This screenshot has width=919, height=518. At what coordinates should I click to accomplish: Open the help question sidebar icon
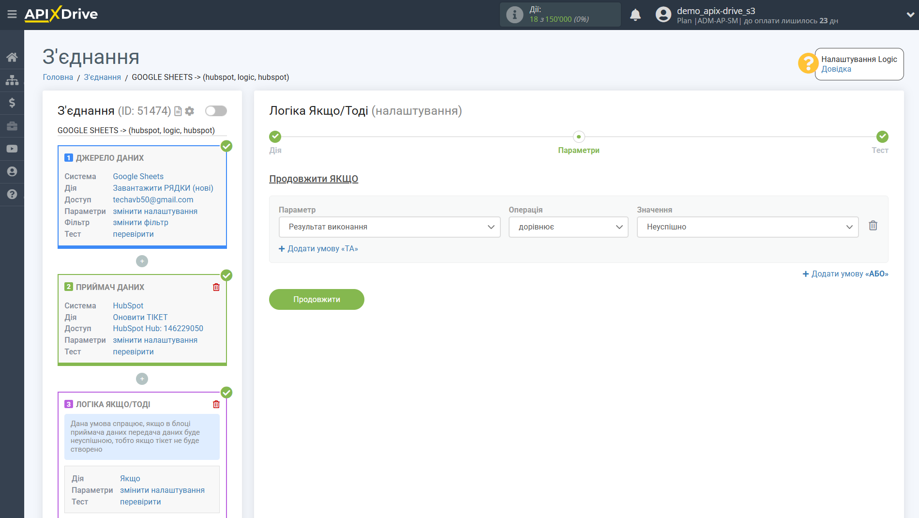12,194
